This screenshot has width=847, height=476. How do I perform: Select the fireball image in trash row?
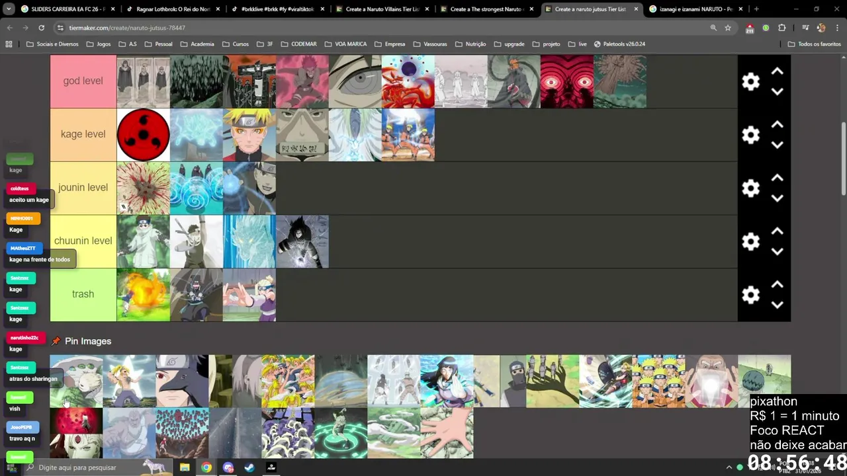point(143,295)
